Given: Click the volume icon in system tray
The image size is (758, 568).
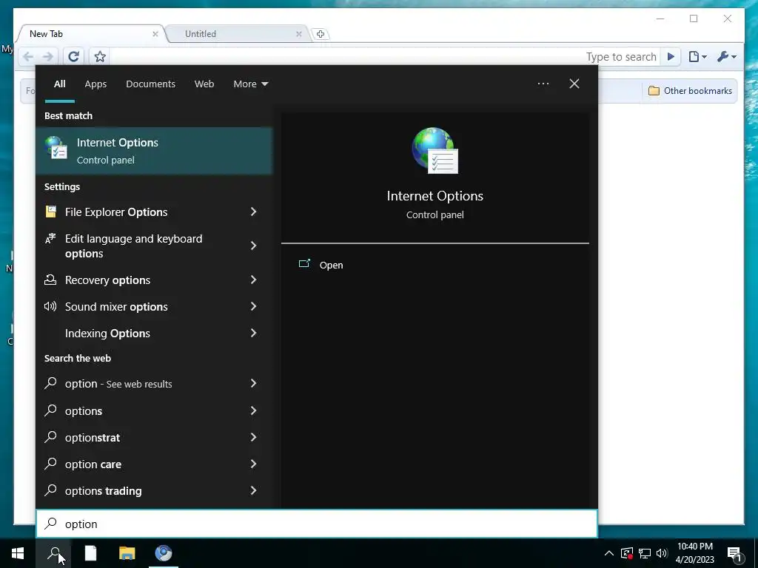Looking at the screenshot, I should [662, 553].
